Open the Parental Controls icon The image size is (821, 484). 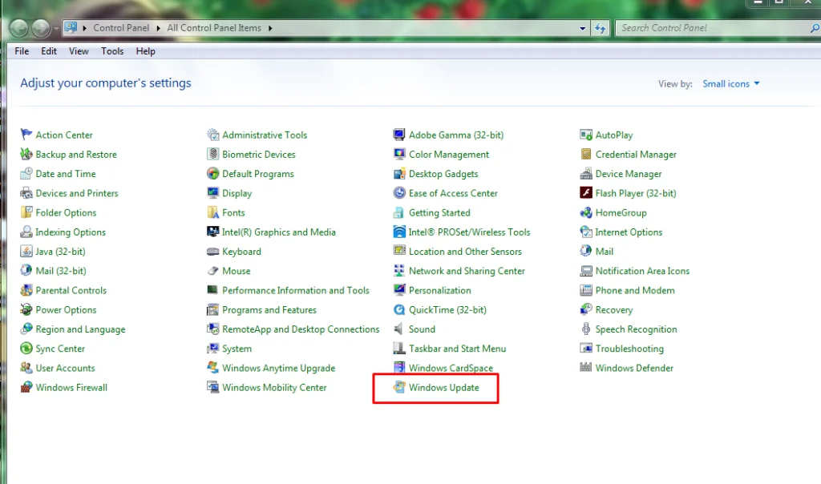pos(26,290)
